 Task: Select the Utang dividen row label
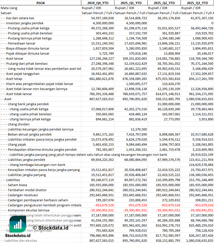point(19,124)
